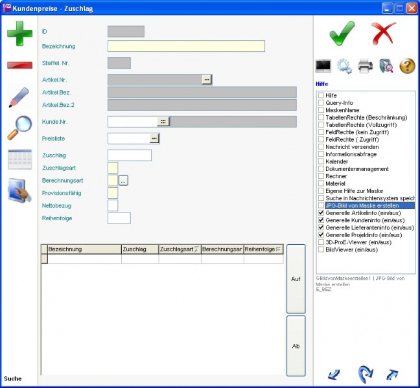Click the Bezeichnung column header in table
Image resolution: width=420 pixels, height=388 pixels.
[x=84, y=249]
